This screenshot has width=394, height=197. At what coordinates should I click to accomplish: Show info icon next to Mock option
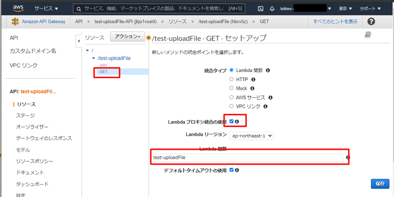coord(252,88)
